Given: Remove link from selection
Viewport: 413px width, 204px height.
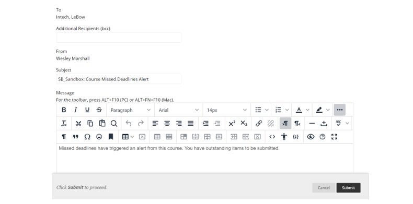Looking at the screenshot, I should pyautogui.click(x=270, y=123).
